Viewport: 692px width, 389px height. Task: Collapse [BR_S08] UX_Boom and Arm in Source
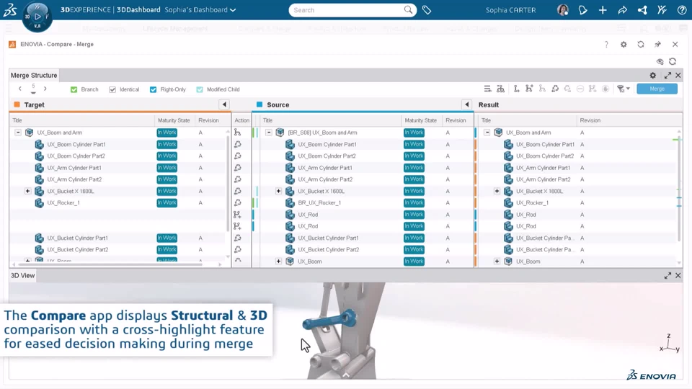click(268, 133)
